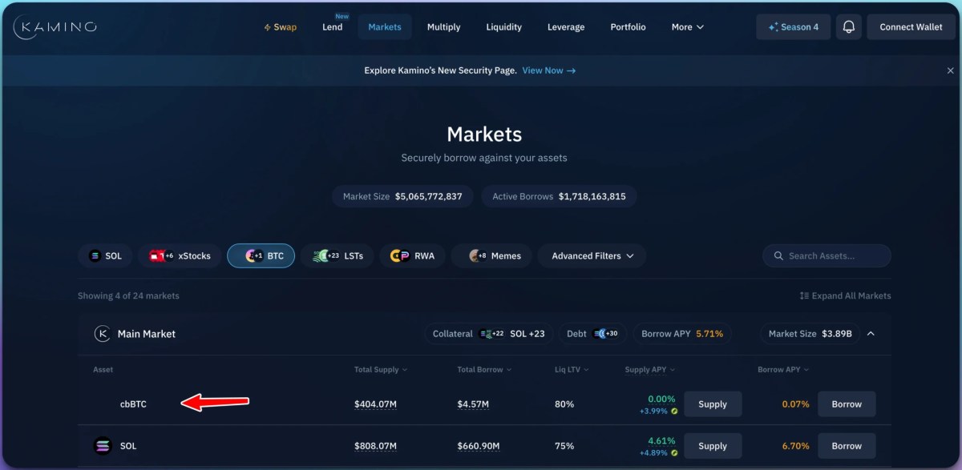Sort by Supply APY column
The image size is (962, 470).
pos(650,370)
